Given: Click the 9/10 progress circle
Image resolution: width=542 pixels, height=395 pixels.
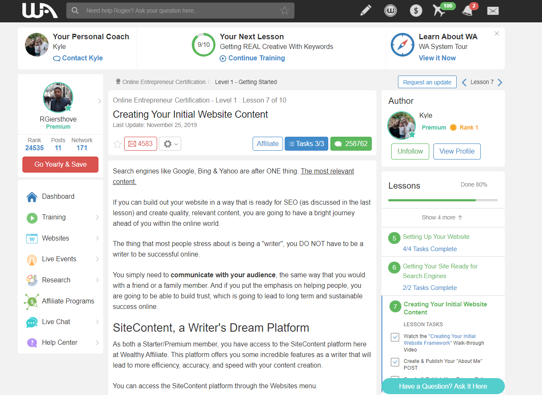Looking at the screenshot, I should pyautogui.click(x=204, y=45).
